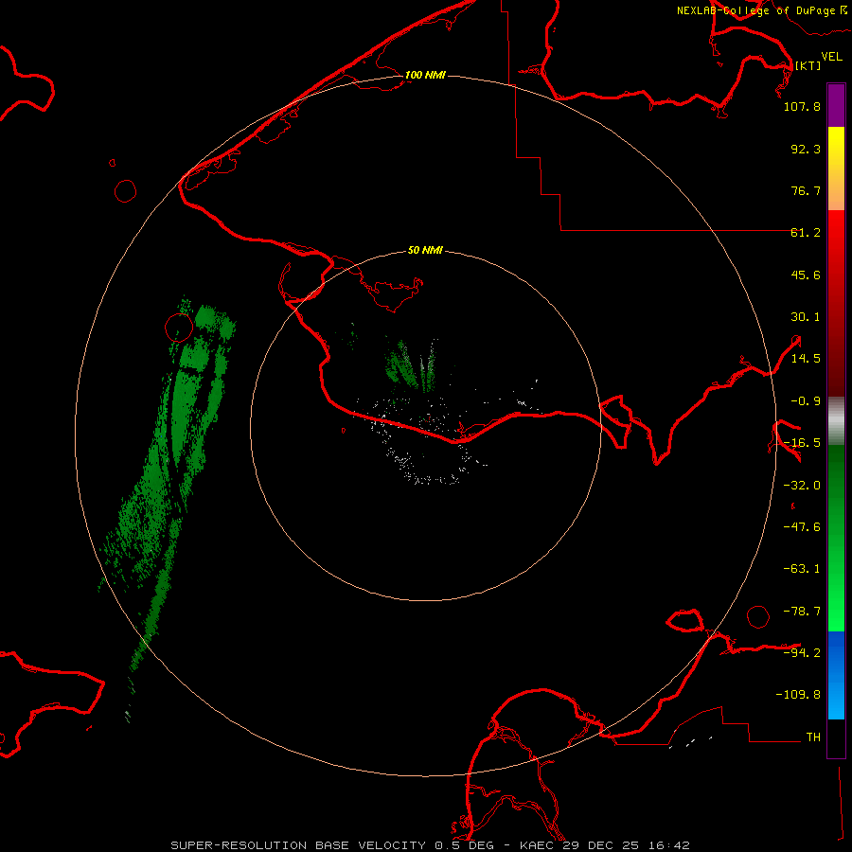Screen dimensions: 852x852
Task: Click the 50 NMI range ring label
Action: point(425,251)
